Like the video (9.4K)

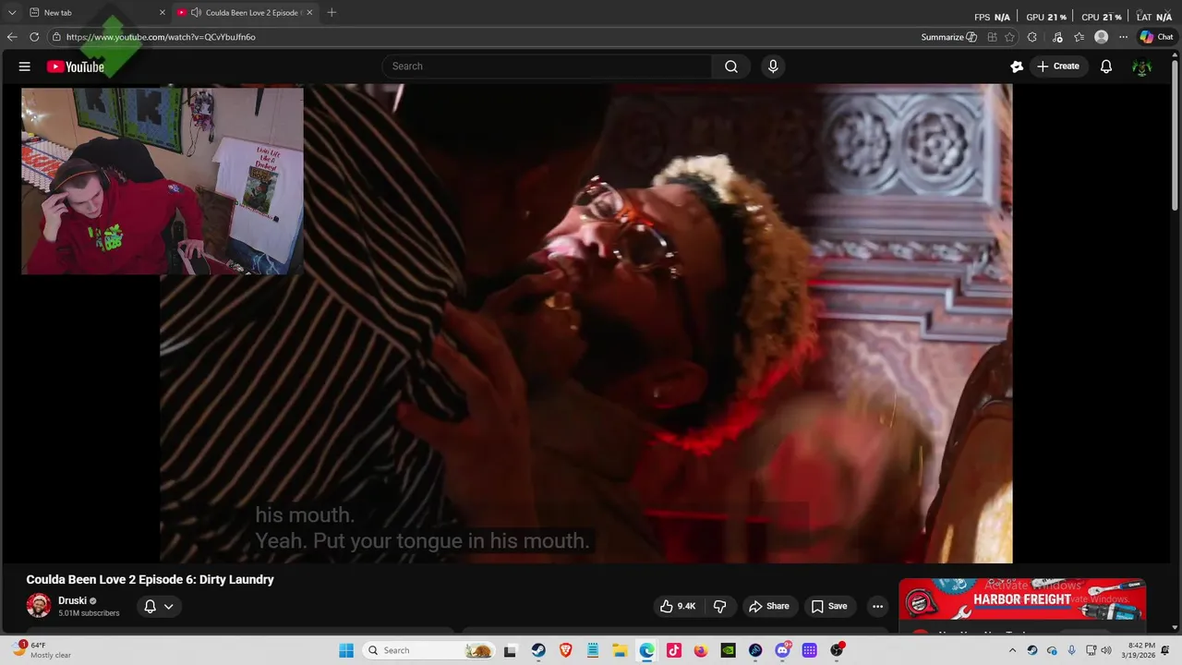click(678, 606)
